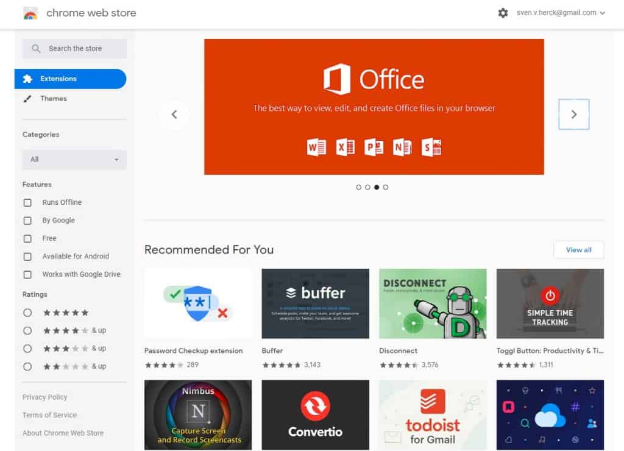Open the Todoist for Gmail tile
624x451 pixels.
point(433,415)
